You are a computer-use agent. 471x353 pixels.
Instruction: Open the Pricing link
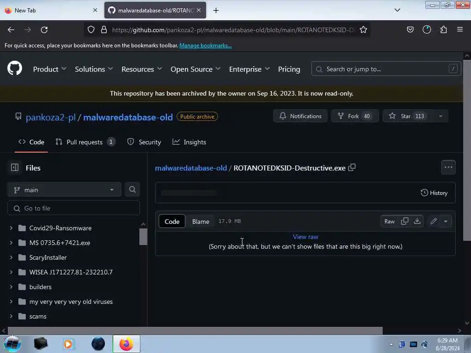pos(289,69)
